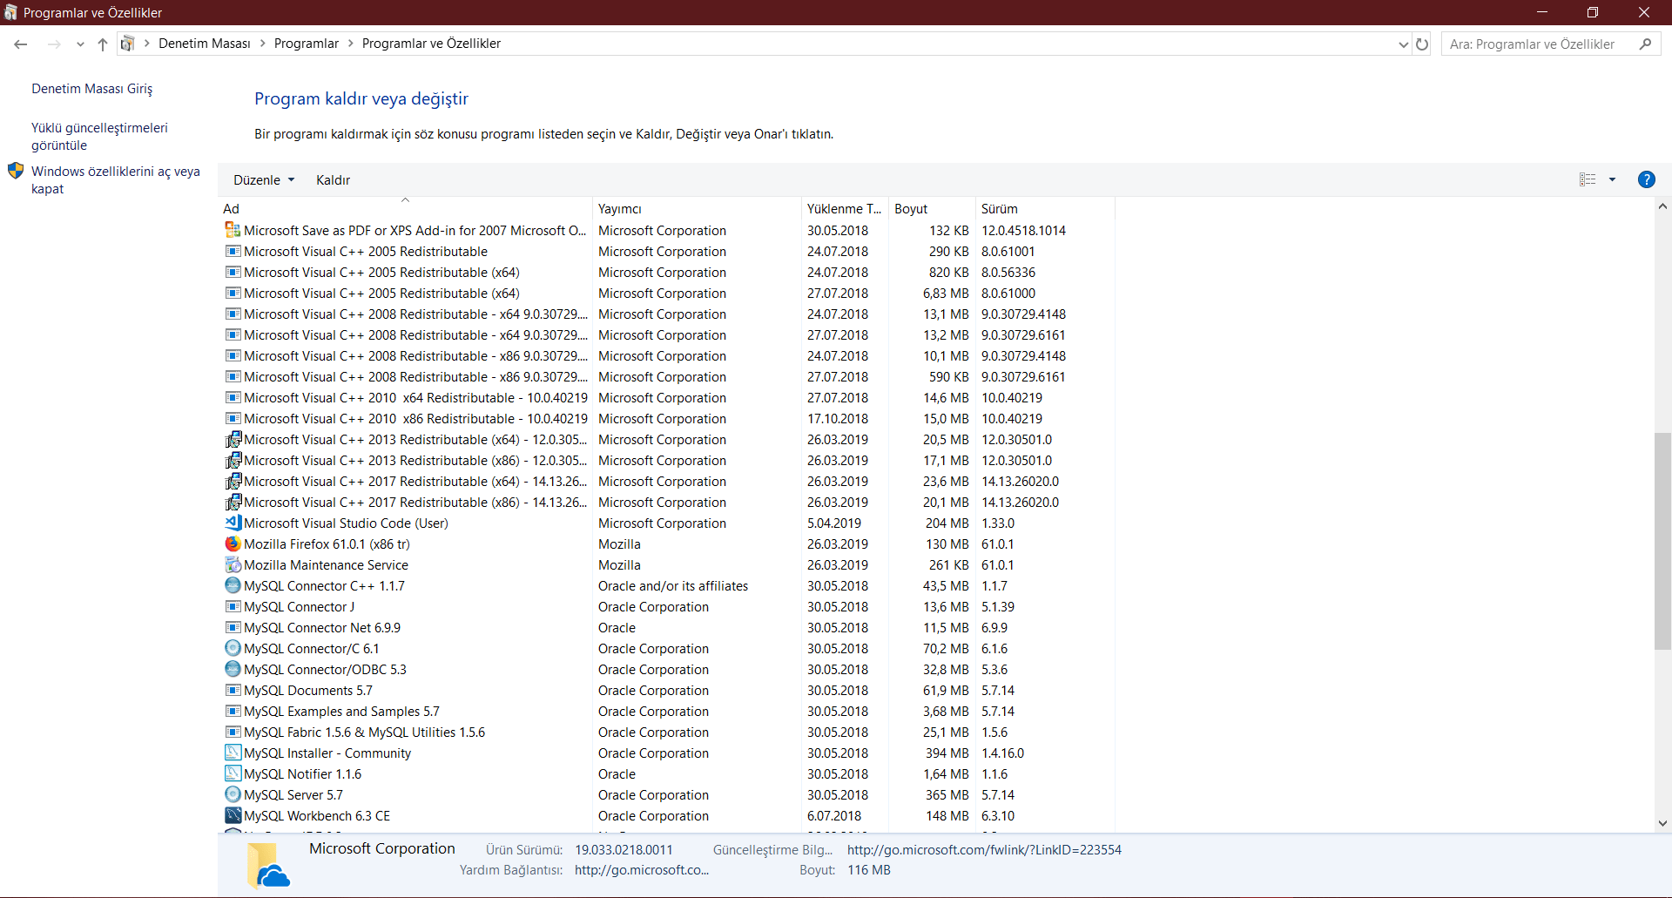Open the help question mark icon
Screen dimensions: 1672x898
[x=1646, y=179]
